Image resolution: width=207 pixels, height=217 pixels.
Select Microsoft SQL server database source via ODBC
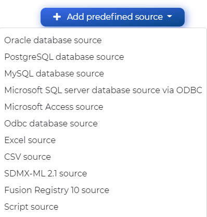point(103,90)
